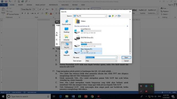Click Cancel in the Save As dialog
The height and width of the screenshot is (99, 177).
[x=126, y=61]
